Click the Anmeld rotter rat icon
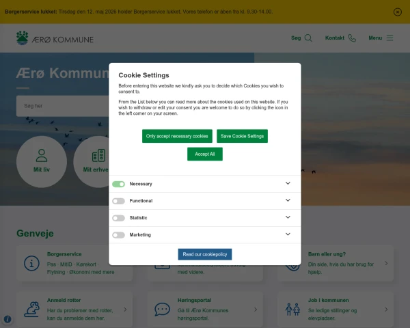The width and height of the screenshot is (410, 328). [x=32, y=310]
